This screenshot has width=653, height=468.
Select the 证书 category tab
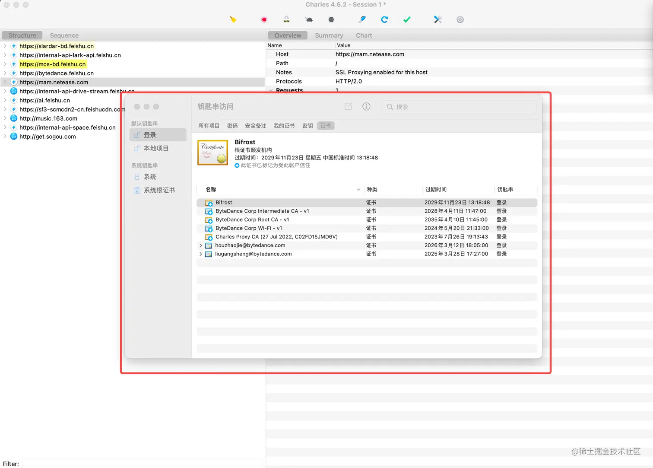[326, 126]
